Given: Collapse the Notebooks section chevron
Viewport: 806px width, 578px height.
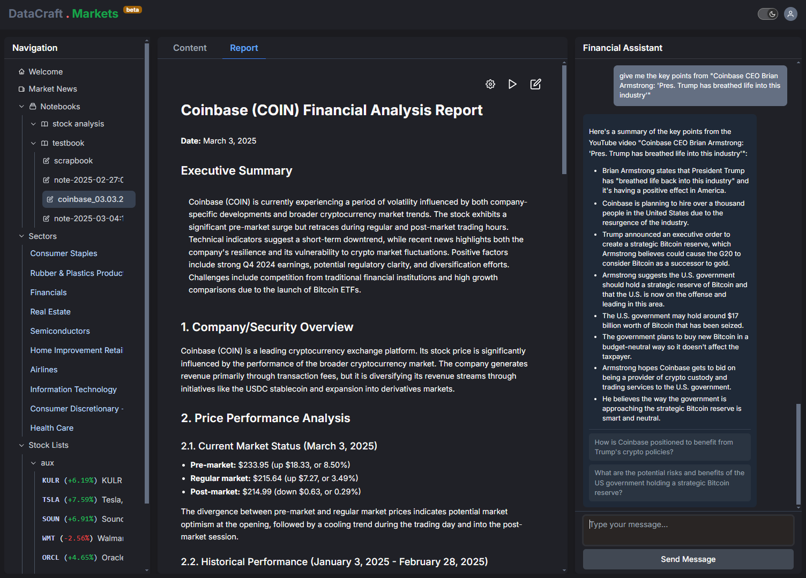Looking at the screenshot, I should 21,107.
